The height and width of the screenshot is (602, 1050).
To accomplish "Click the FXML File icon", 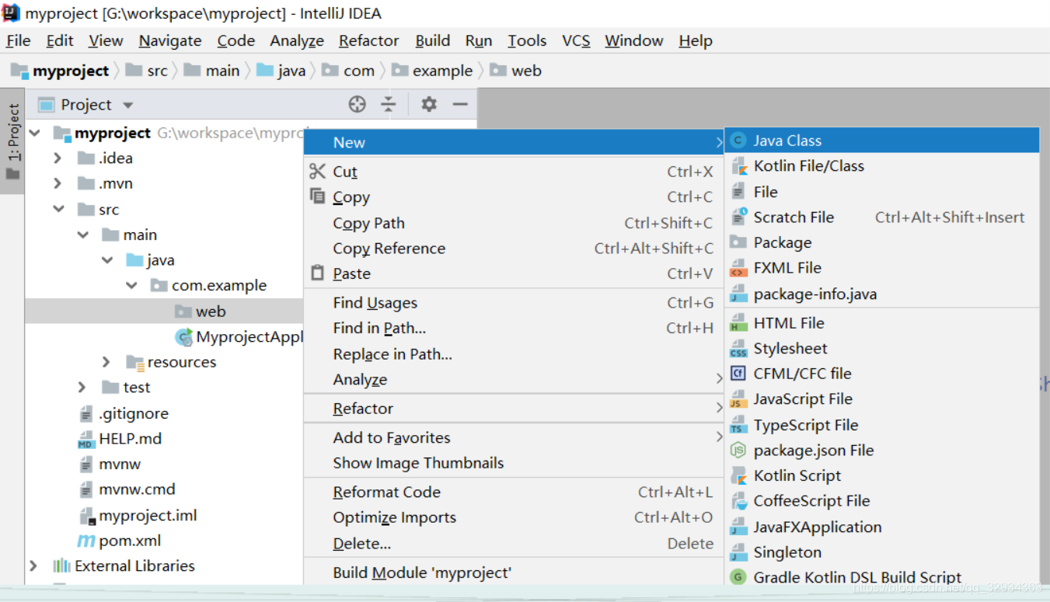I will click(x=738, y=268).
